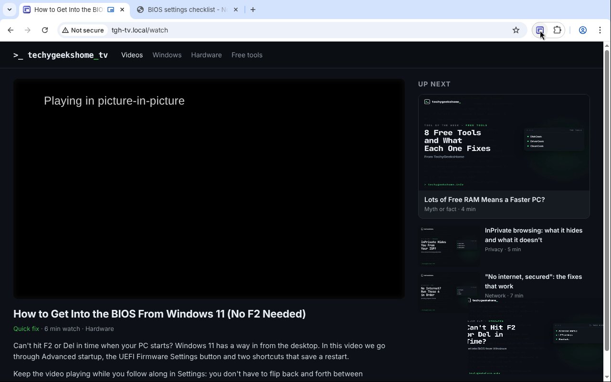The height and width of the screenshot is (382, 611).
Task: Click the browser back arrow
Action: point(11,30)
